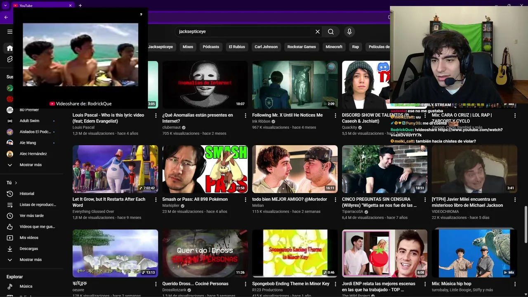Open options for Javier Milei YTPH video
The width and height of the screenshot is (528, 297).
[x=515, y=200]
